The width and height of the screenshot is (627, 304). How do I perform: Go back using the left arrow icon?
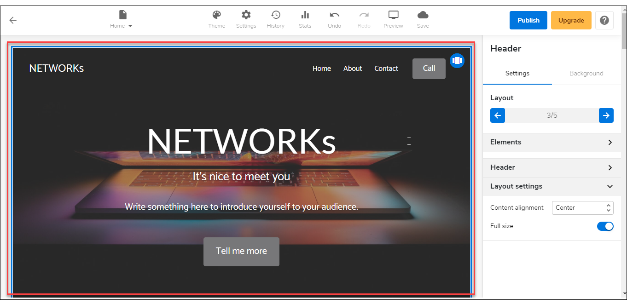coord(13,20)
